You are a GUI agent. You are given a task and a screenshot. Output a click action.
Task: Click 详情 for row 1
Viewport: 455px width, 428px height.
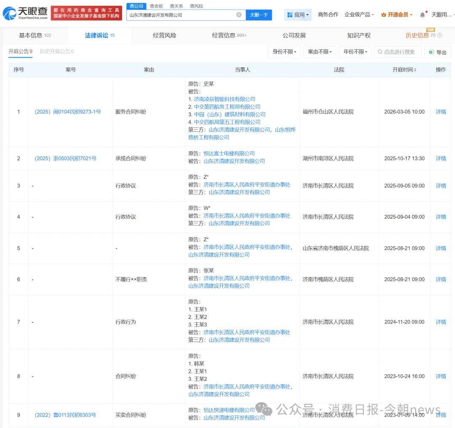tap(441, 112)
